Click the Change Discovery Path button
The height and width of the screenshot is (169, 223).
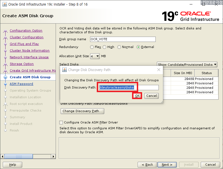click(x=82, y=111)
